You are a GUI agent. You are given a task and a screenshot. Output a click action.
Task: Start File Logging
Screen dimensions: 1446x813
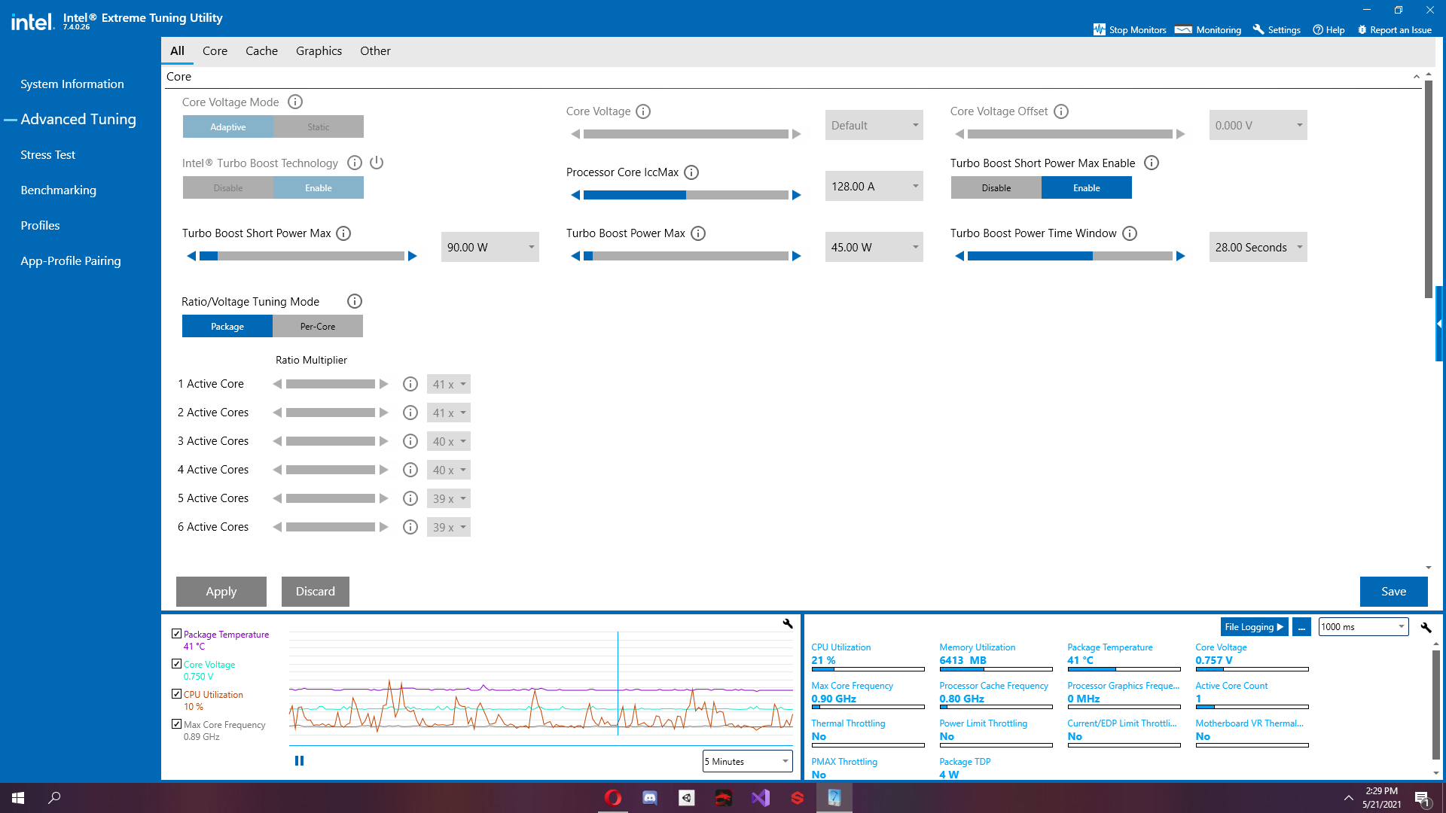coord(1254,627)
